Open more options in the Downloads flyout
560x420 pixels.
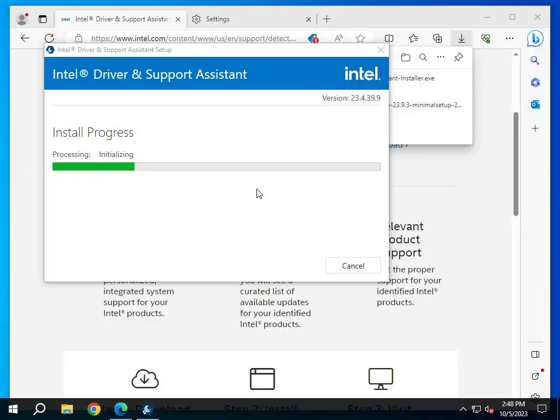441,57
